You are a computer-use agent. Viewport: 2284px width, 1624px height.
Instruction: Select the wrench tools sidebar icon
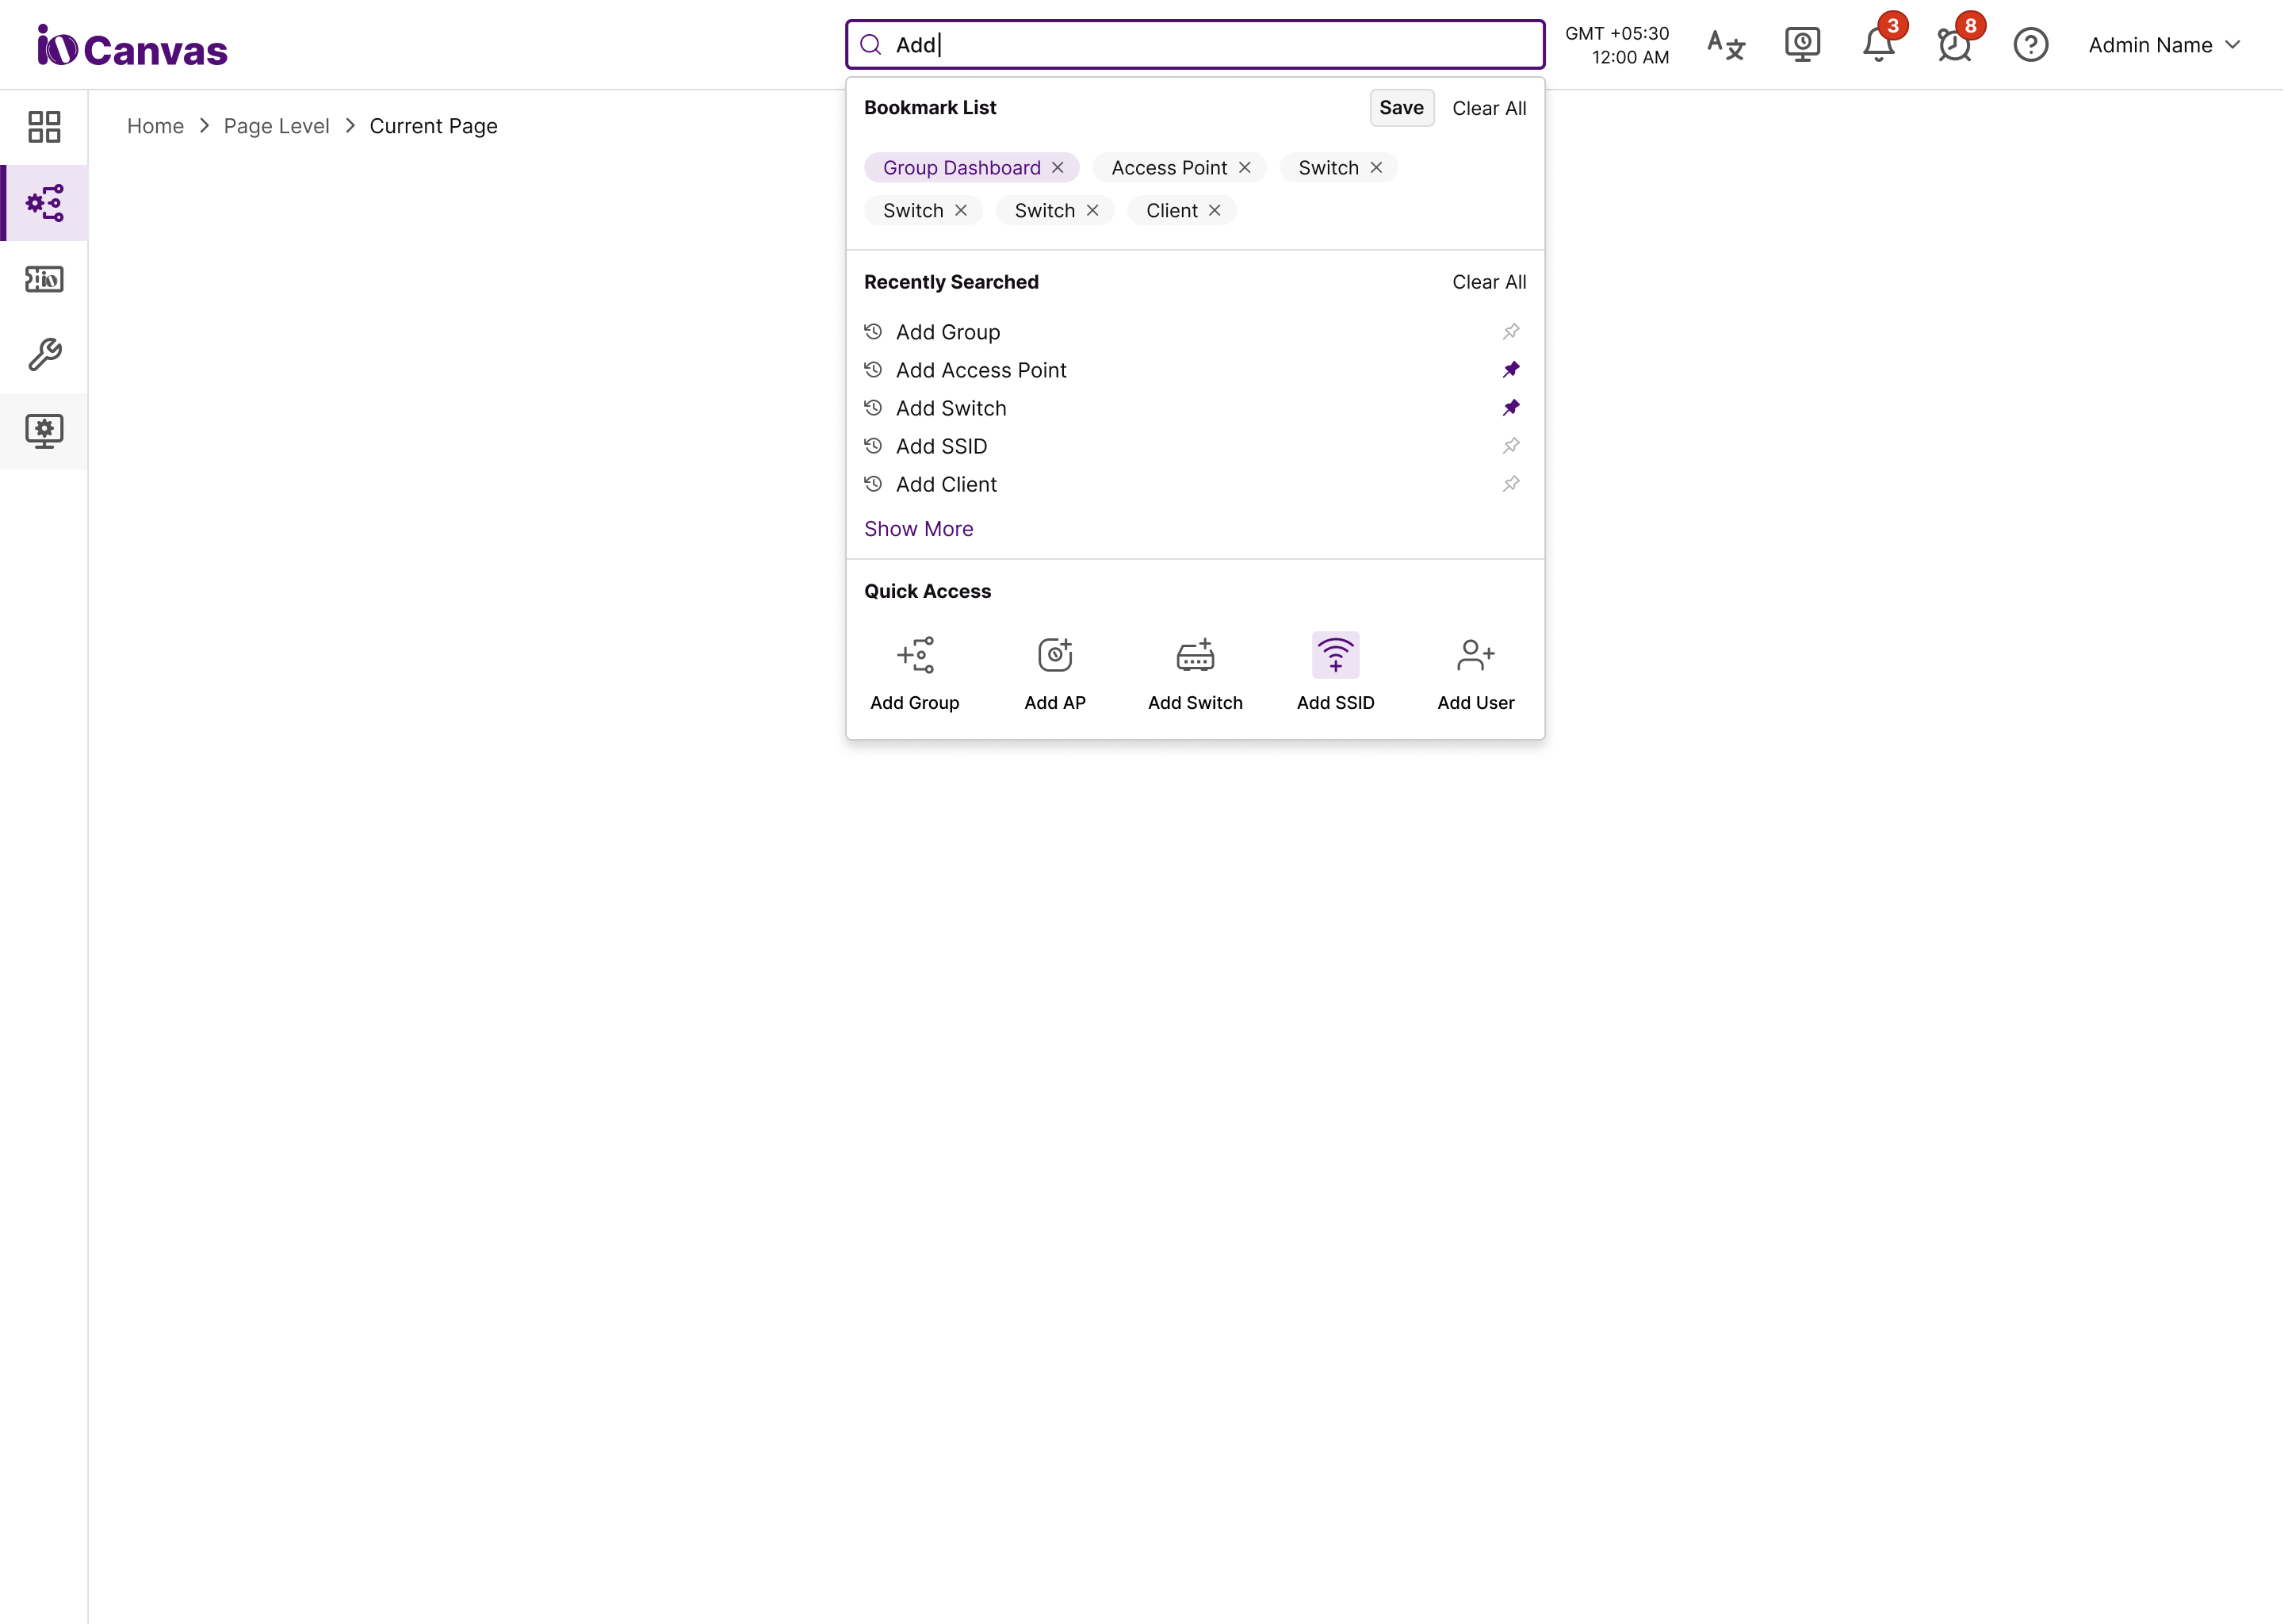tap(44, 354)
